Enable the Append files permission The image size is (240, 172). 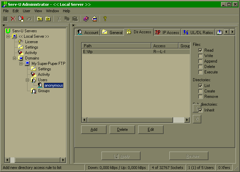coord(200,61)
